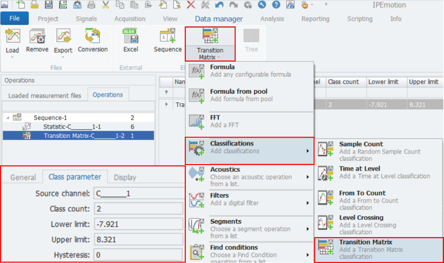The image size is (444, 263).
Task: Delete with the red X icon
Action: click(191, 5)
